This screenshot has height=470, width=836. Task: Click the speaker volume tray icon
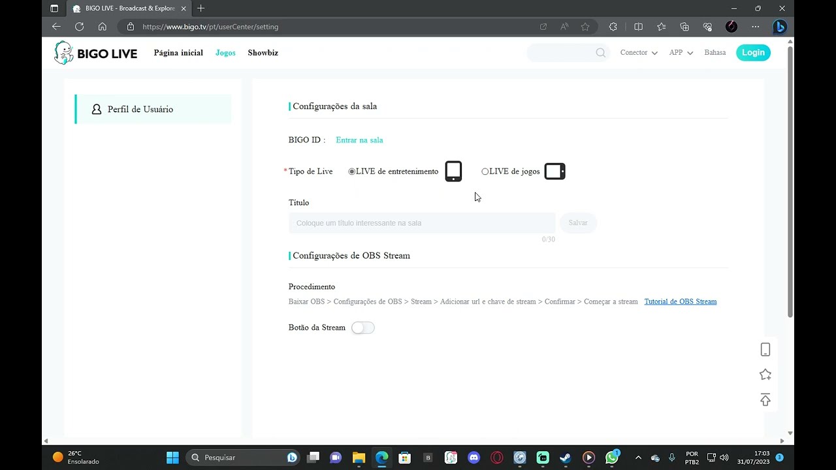click(x=724, y=458)
